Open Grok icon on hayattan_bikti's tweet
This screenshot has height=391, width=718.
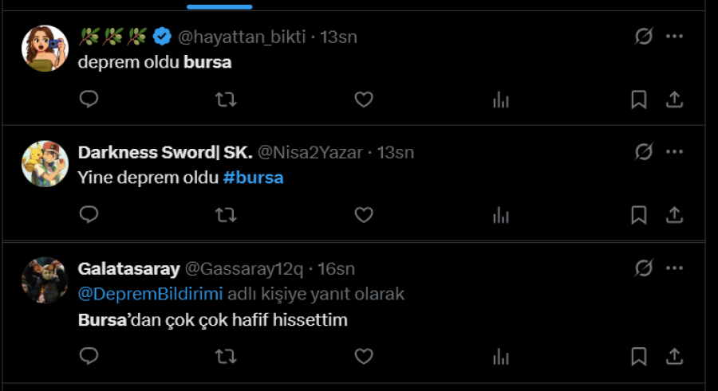click(x=643, y=36)
